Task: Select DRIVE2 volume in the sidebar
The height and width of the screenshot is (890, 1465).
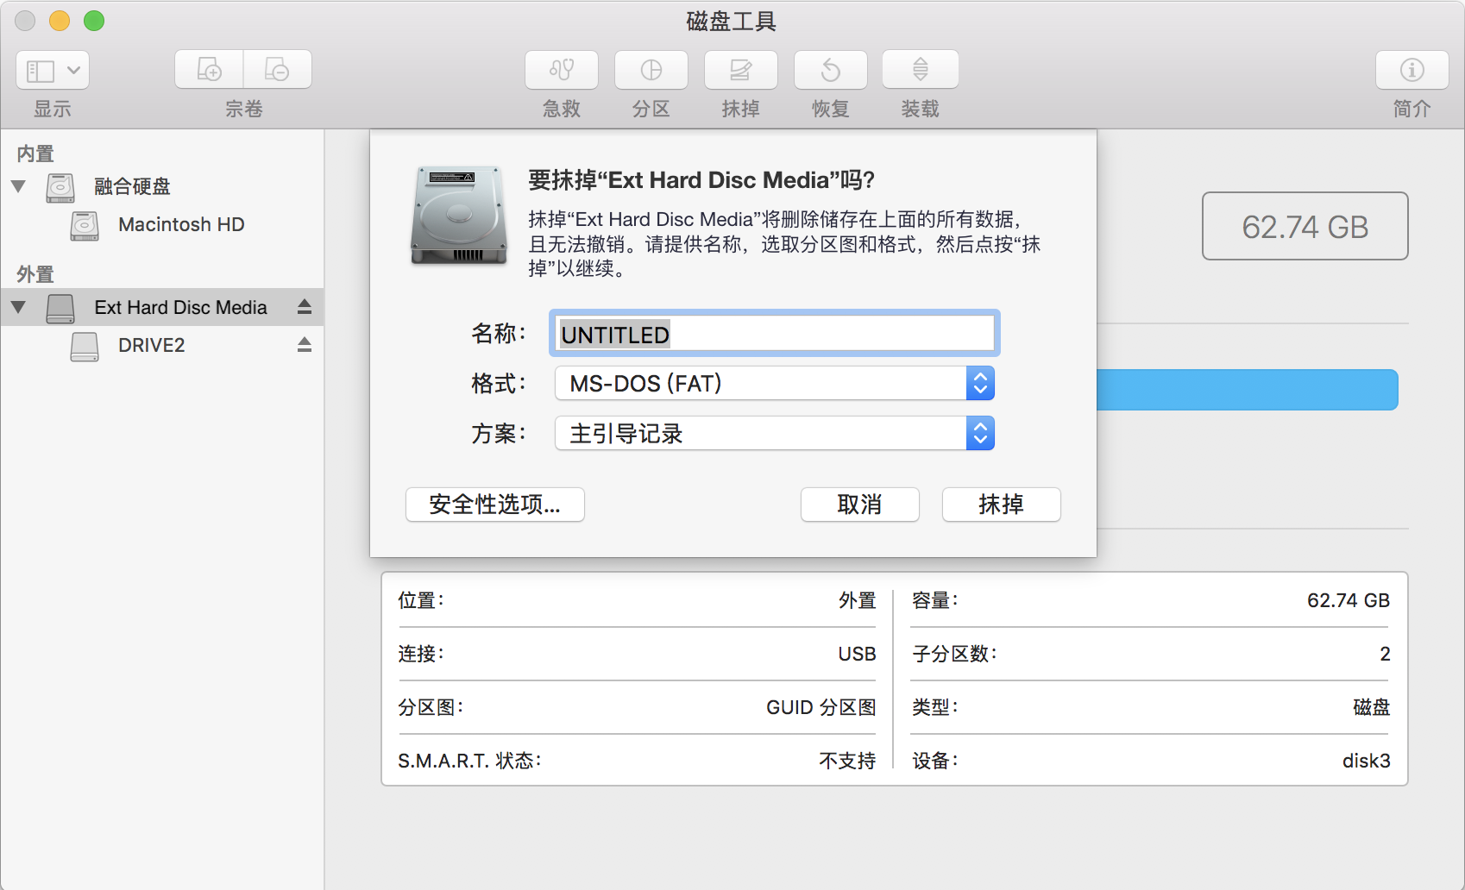Action: [152, 346]
